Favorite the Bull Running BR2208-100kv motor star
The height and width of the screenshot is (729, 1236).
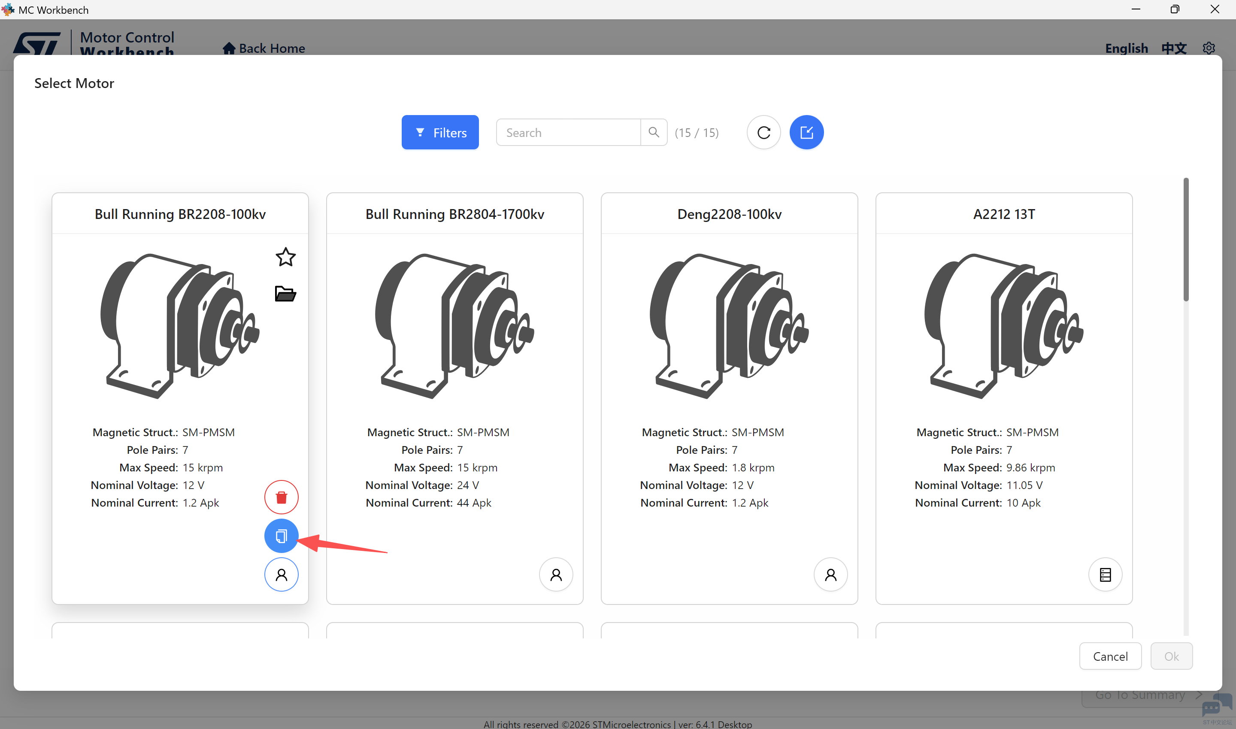tap(285, 257)
